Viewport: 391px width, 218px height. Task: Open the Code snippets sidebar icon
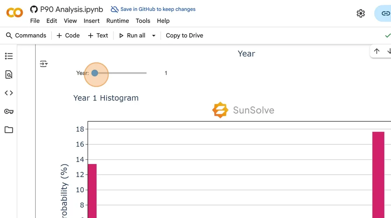[x=9, y=93]
